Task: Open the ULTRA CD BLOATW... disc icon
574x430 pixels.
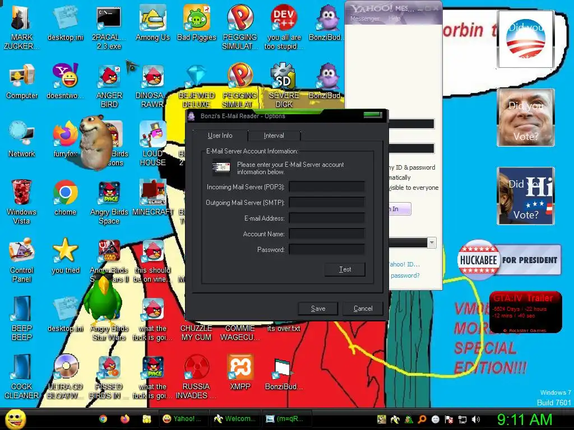Action: tap(66, 376)
